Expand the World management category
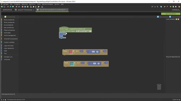 click(10, 35)
